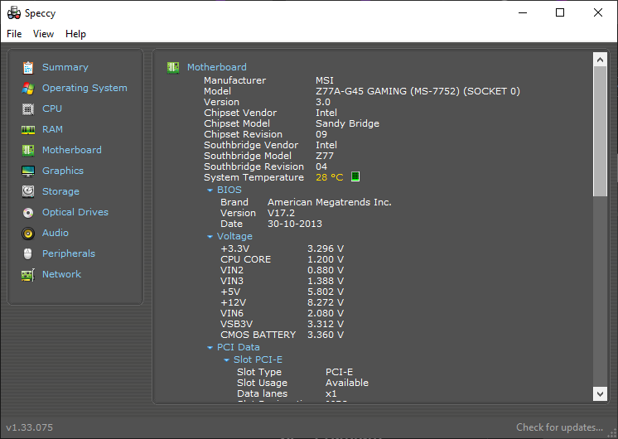Click the Slot PCI-E heading
618x439 pixels.
point(258,359)
